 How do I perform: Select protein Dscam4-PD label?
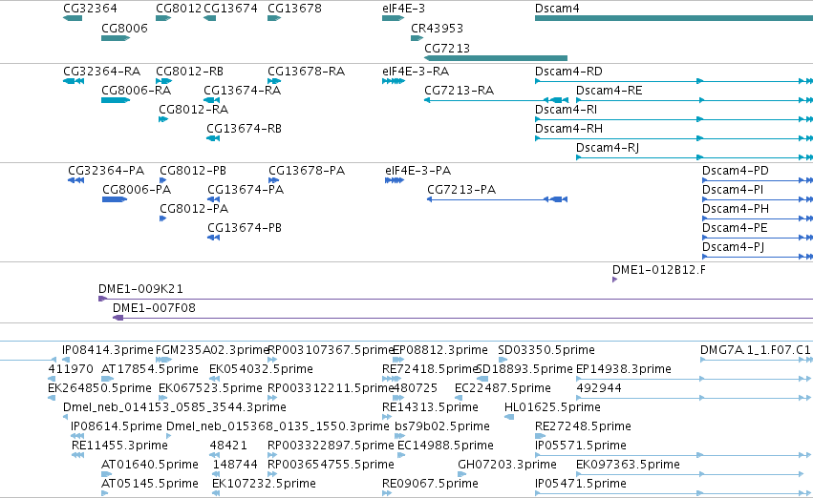[x=736, y=171]
